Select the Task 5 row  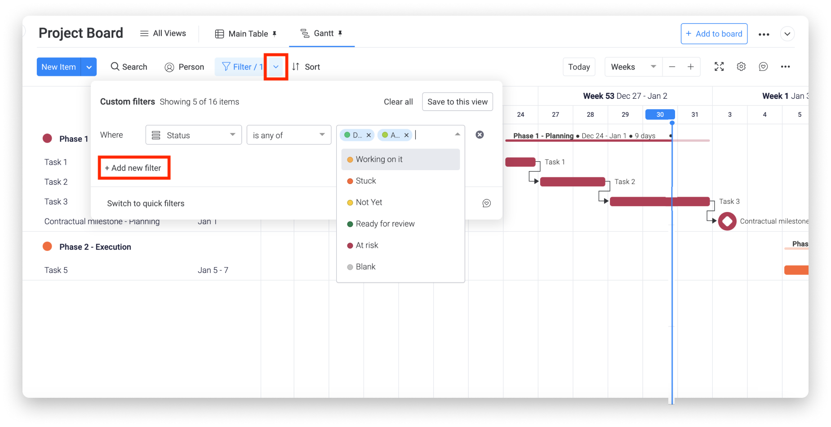coord(56,270)
